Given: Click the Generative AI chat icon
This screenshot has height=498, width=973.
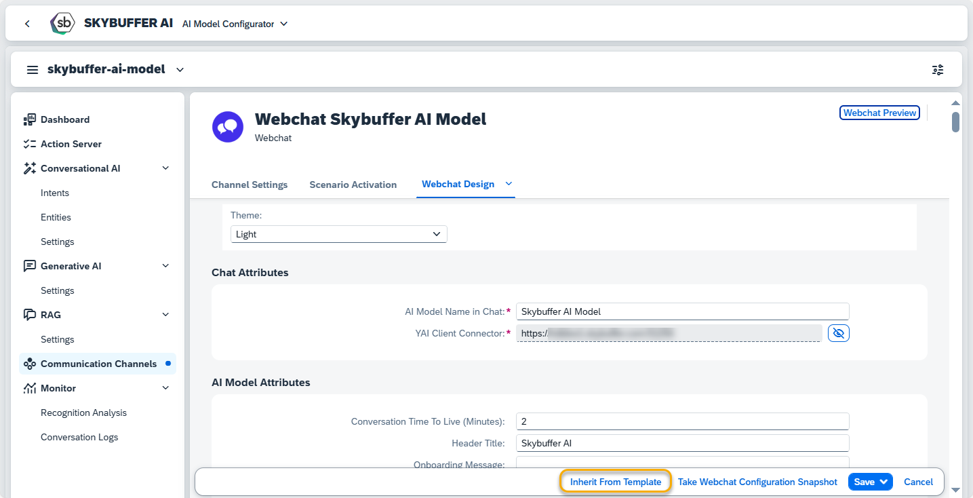Looking at the screenshot, I should point(29,266).
